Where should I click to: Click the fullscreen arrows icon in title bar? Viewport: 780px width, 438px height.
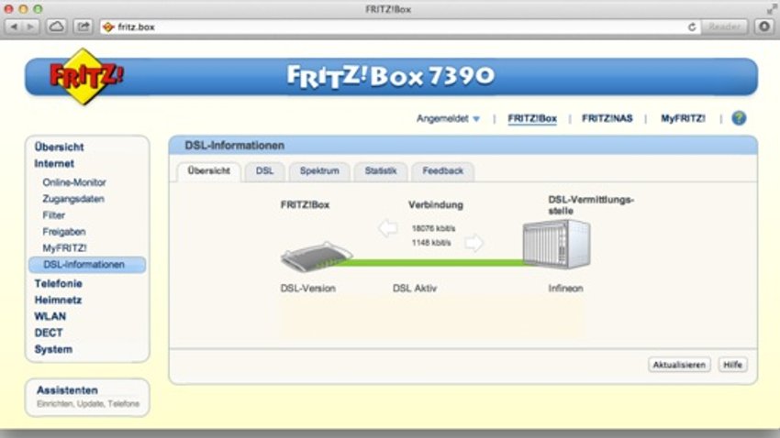pos(771,9)
